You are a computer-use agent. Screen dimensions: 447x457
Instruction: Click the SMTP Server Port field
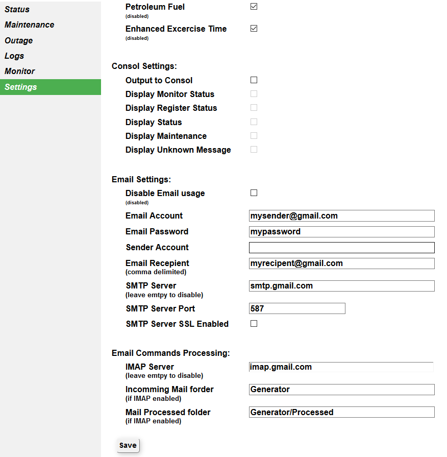[297, 308]
